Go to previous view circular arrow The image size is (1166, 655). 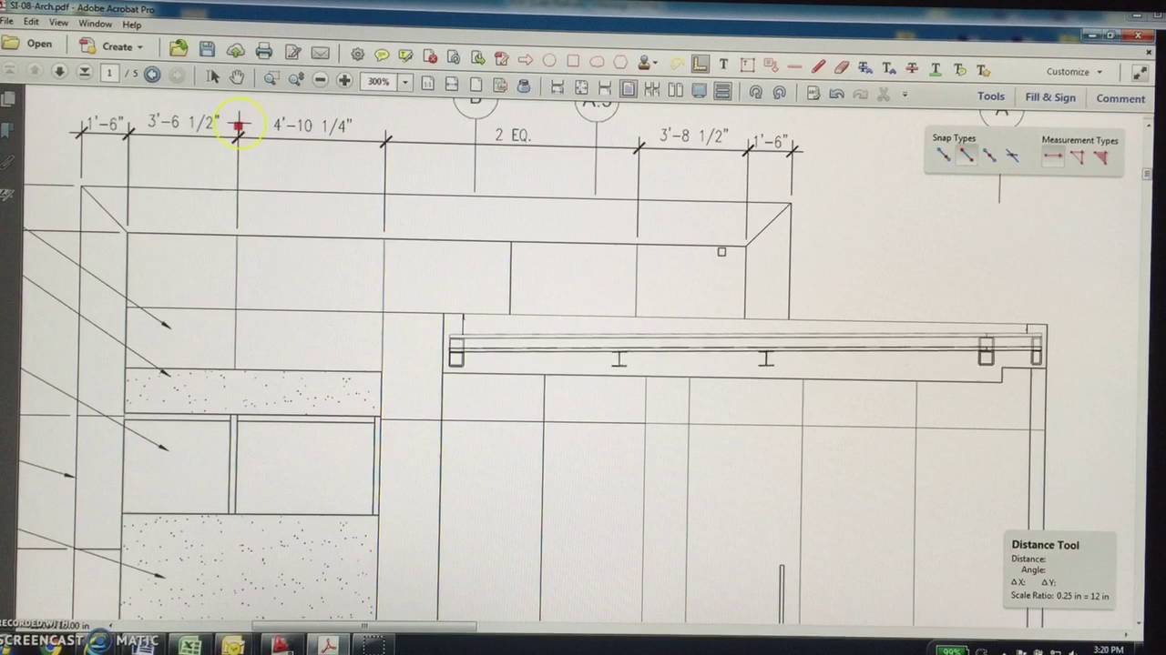[152, 75]
